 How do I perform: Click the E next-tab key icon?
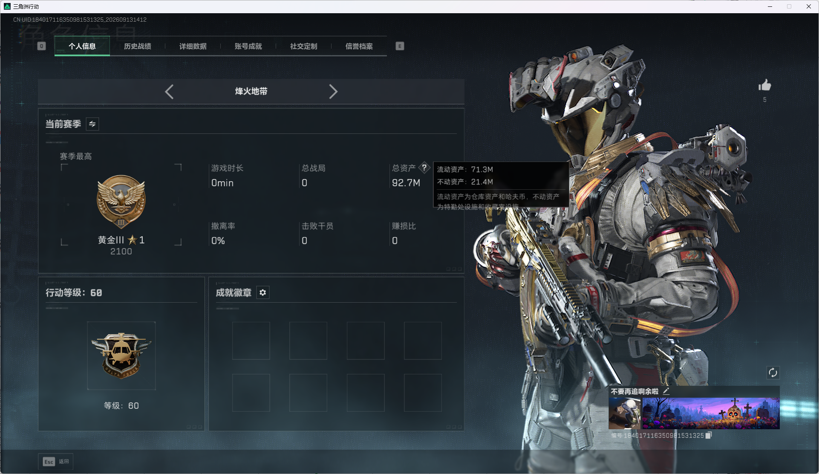[x=400, y=46]
